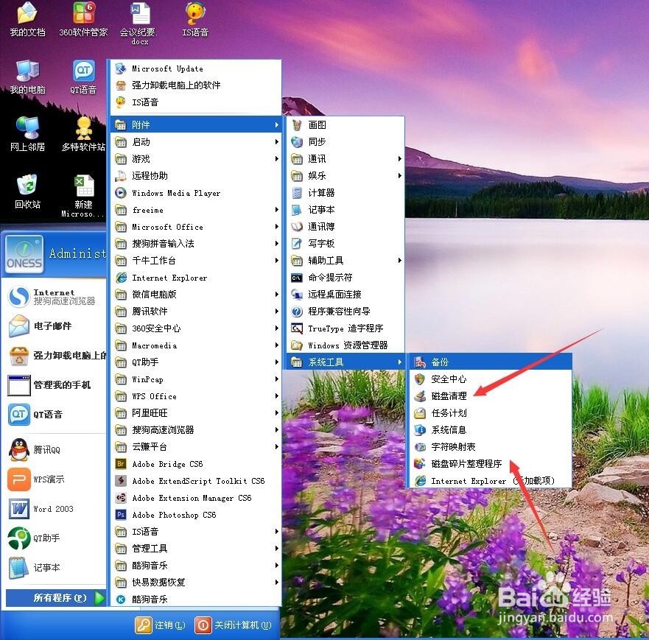Expand the 腾讯软件 folder
This screenshot has height=640, width=649.
196,311
